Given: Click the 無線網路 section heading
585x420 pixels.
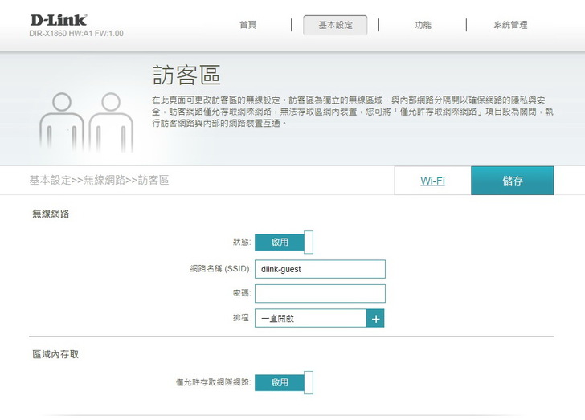Looking at the screenshot, I should (x=51, y=214).
